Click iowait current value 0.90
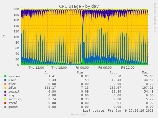The width and height of the screenshot is (158, 118). (x=52, y=92)
